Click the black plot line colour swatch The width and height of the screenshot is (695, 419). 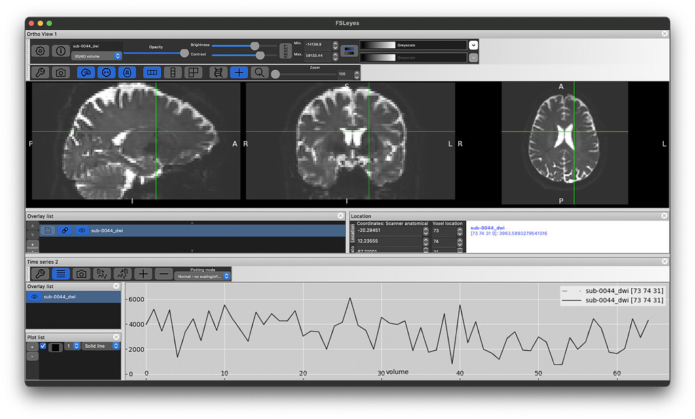tap(56, 346)
